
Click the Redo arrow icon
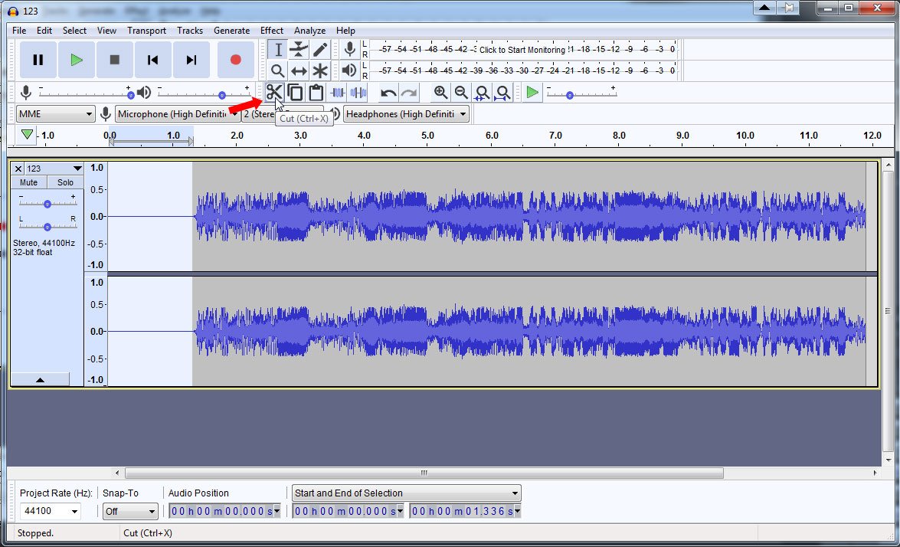point(409,93)
